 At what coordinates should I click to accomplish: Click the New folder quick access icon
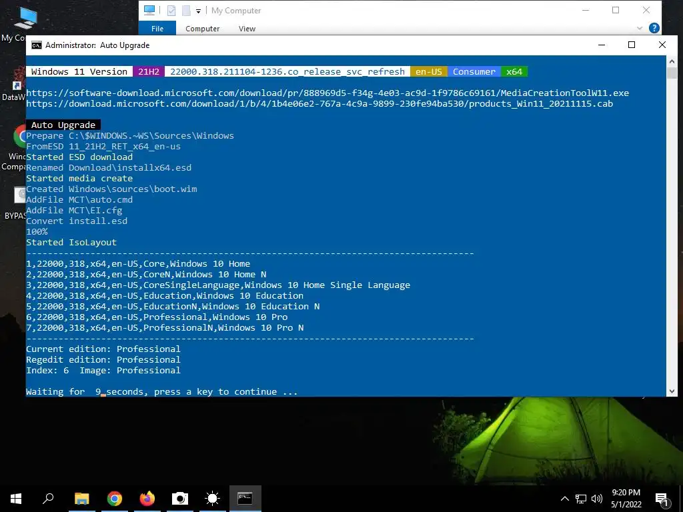[x=186, y=11]
